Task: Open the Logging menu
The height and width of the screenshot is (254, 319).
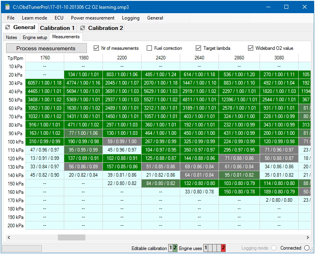Action: click(131, 18)
